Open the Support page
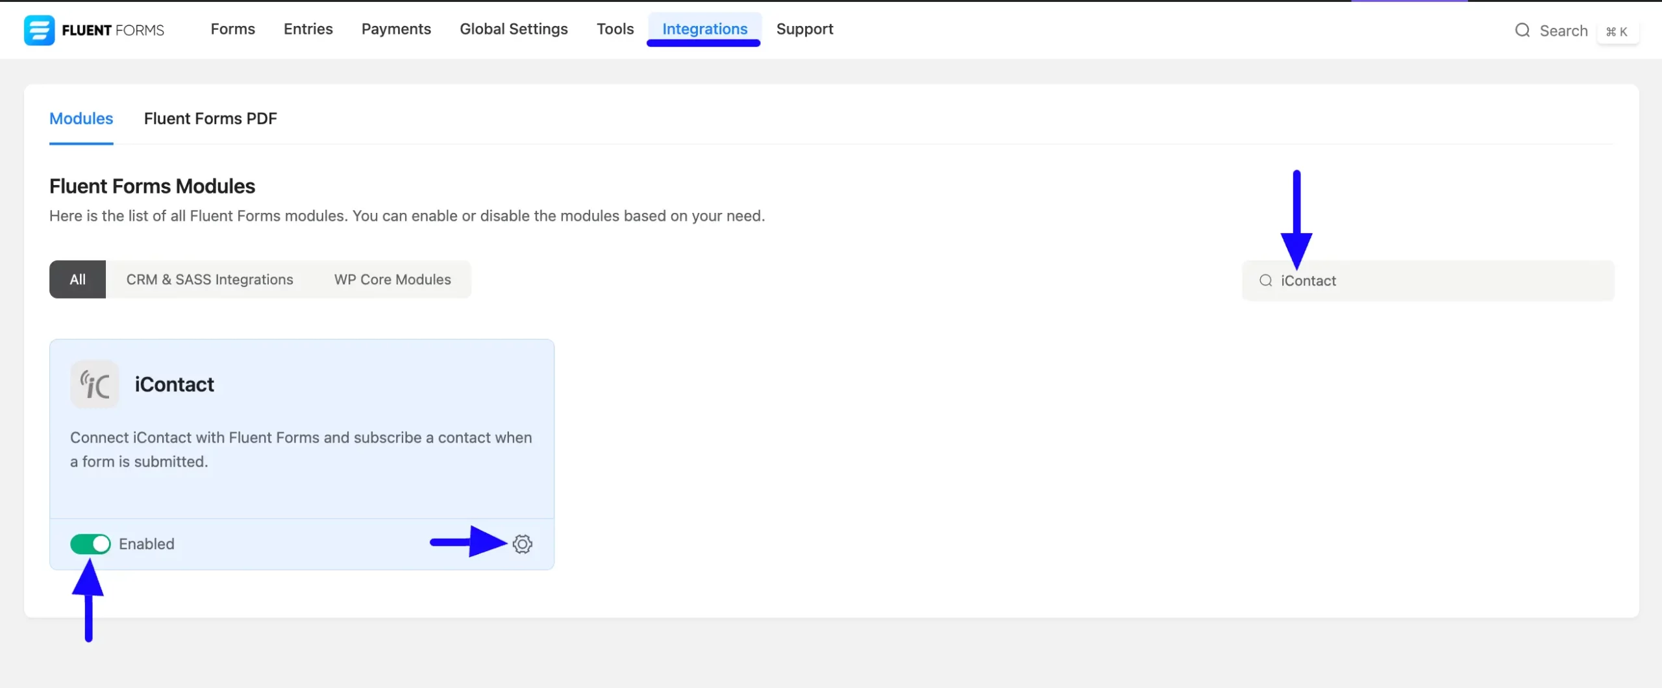The height and width of the screenshot is (688, 1662). tap(805, 29)
